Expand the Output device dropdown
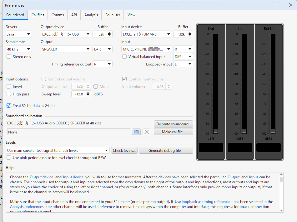The image size is (297, 222). point(66,34)
